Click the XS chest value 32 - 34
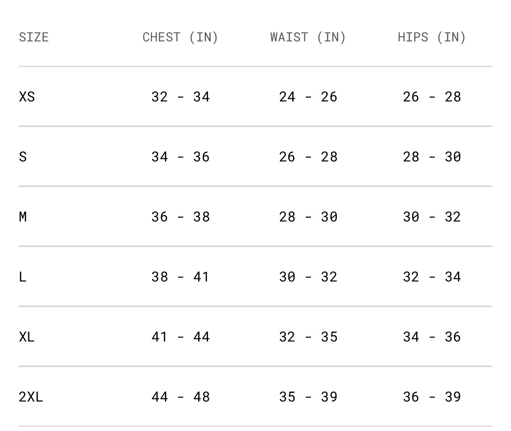 pos(180,97)
